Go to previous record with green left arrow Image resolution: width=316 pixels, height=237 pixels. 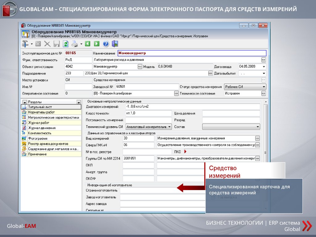[x=87, y=44]
